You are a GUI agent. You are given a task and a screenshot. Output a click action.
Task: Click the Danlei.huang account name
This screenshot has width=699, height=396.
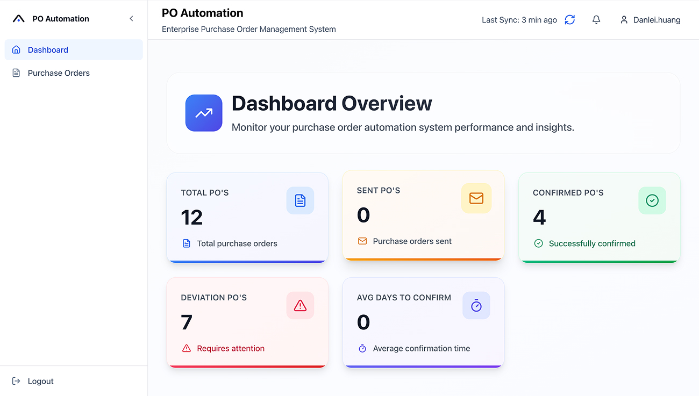657,19
